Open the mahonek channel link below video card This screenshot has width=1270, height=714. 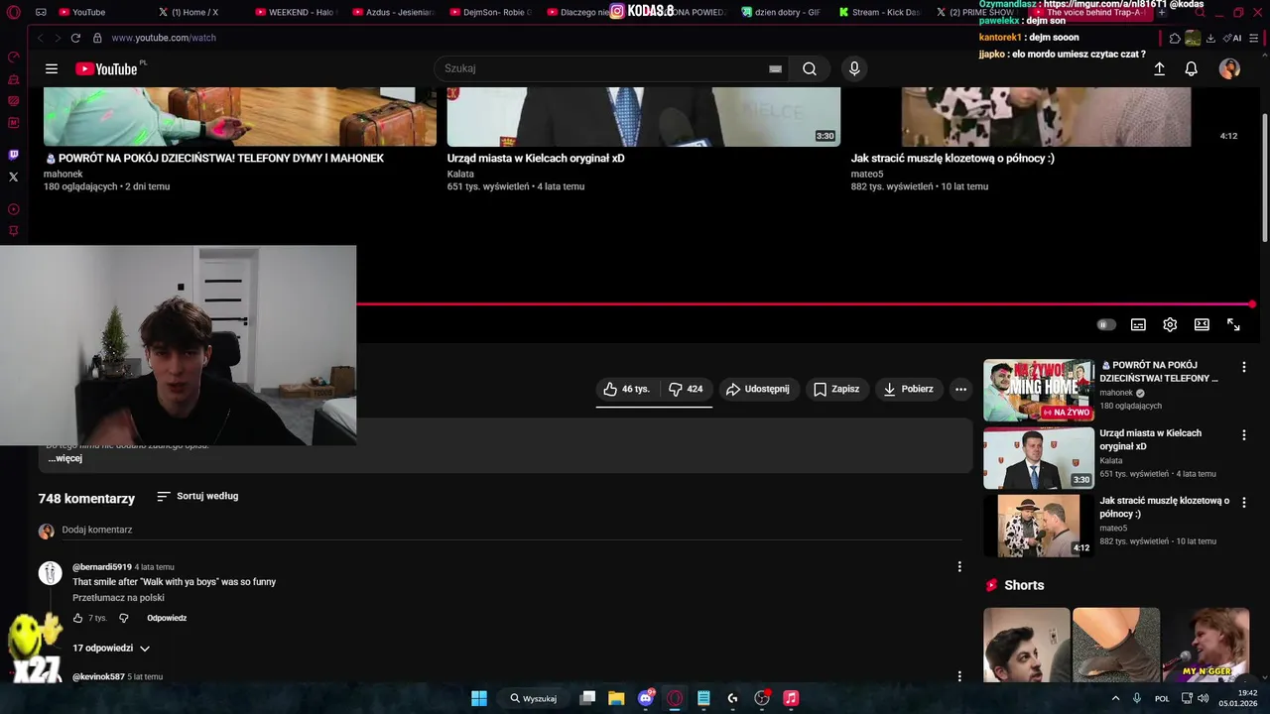(63, 174)
